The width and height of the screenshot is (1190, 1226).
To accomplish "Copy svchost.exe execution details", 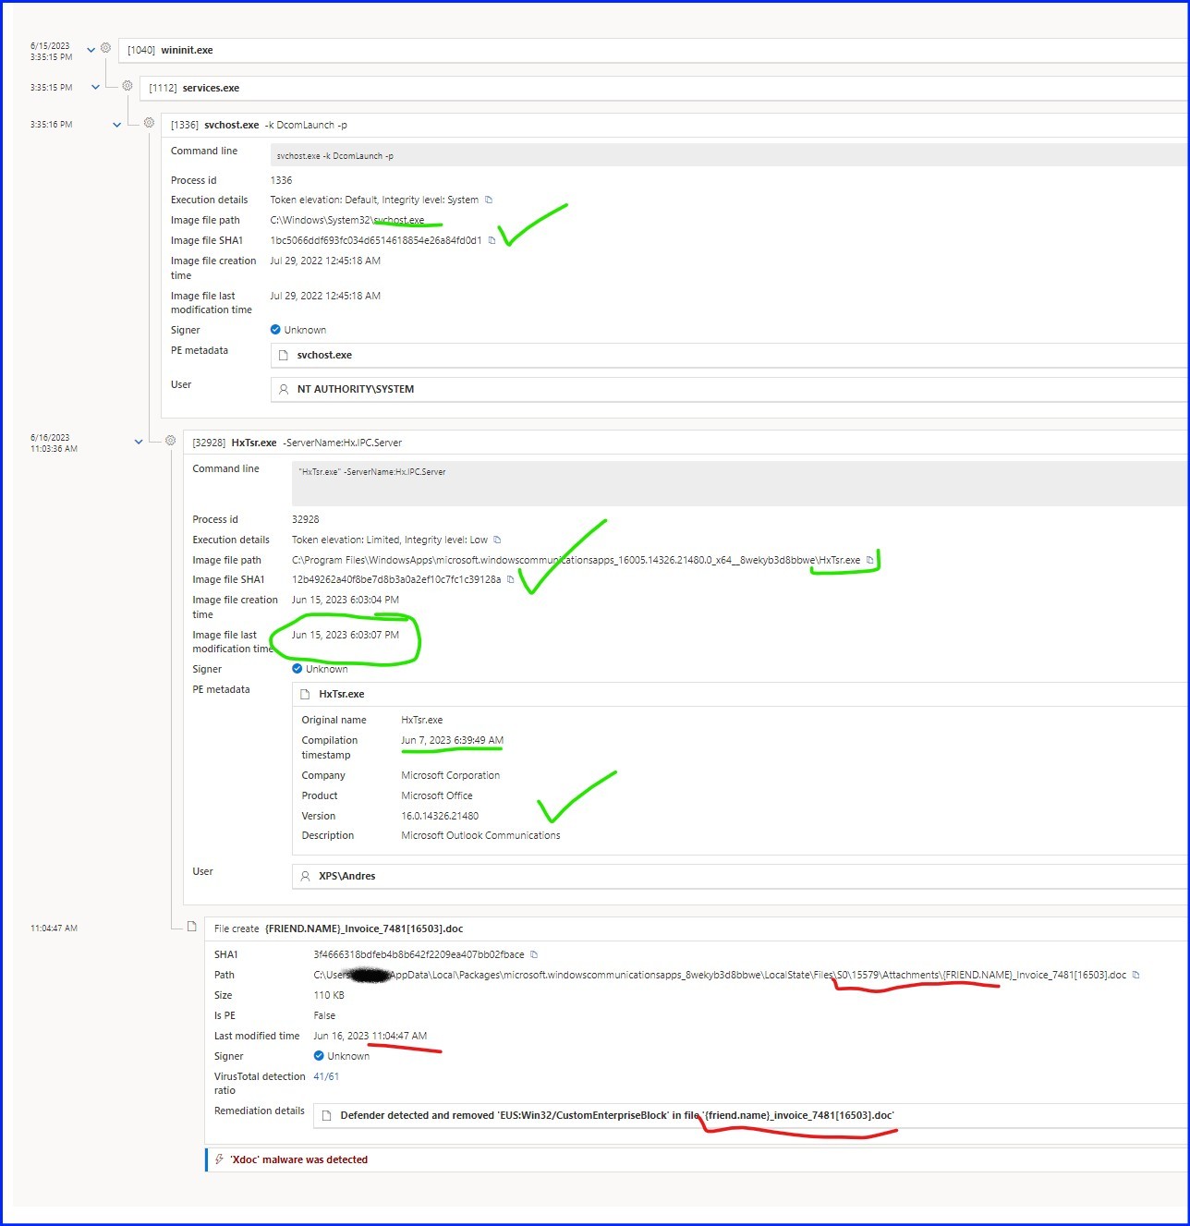I will (x=489, y=200).
